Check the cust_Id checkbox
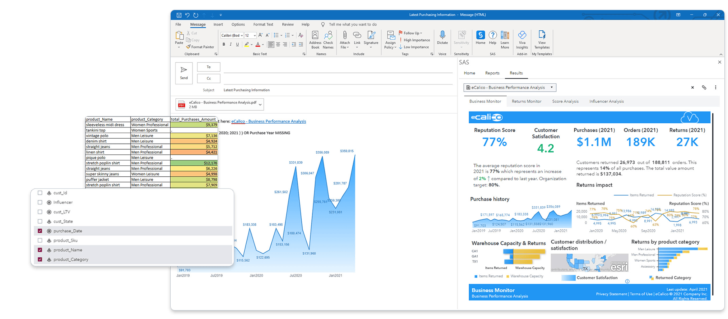This screenshot has height=319, width=728. [x=40, y=193]
